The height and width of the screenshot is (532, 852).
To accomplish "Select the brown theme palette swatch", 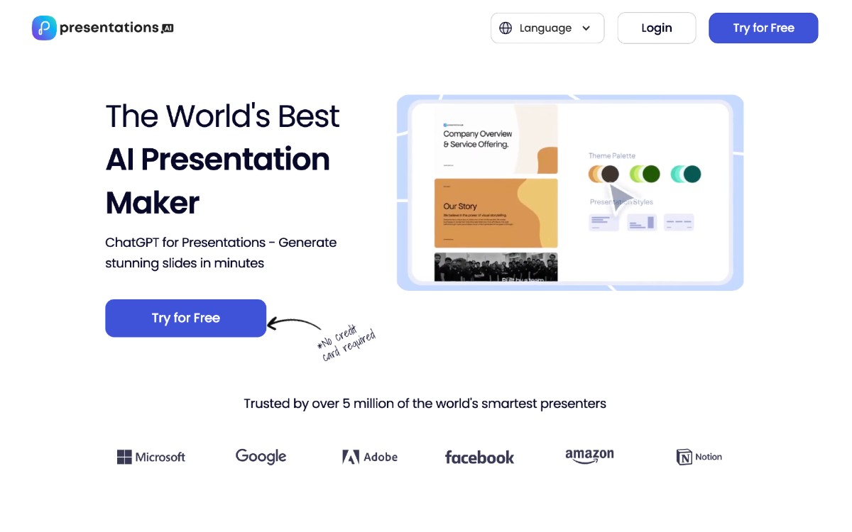I will 605,174.
